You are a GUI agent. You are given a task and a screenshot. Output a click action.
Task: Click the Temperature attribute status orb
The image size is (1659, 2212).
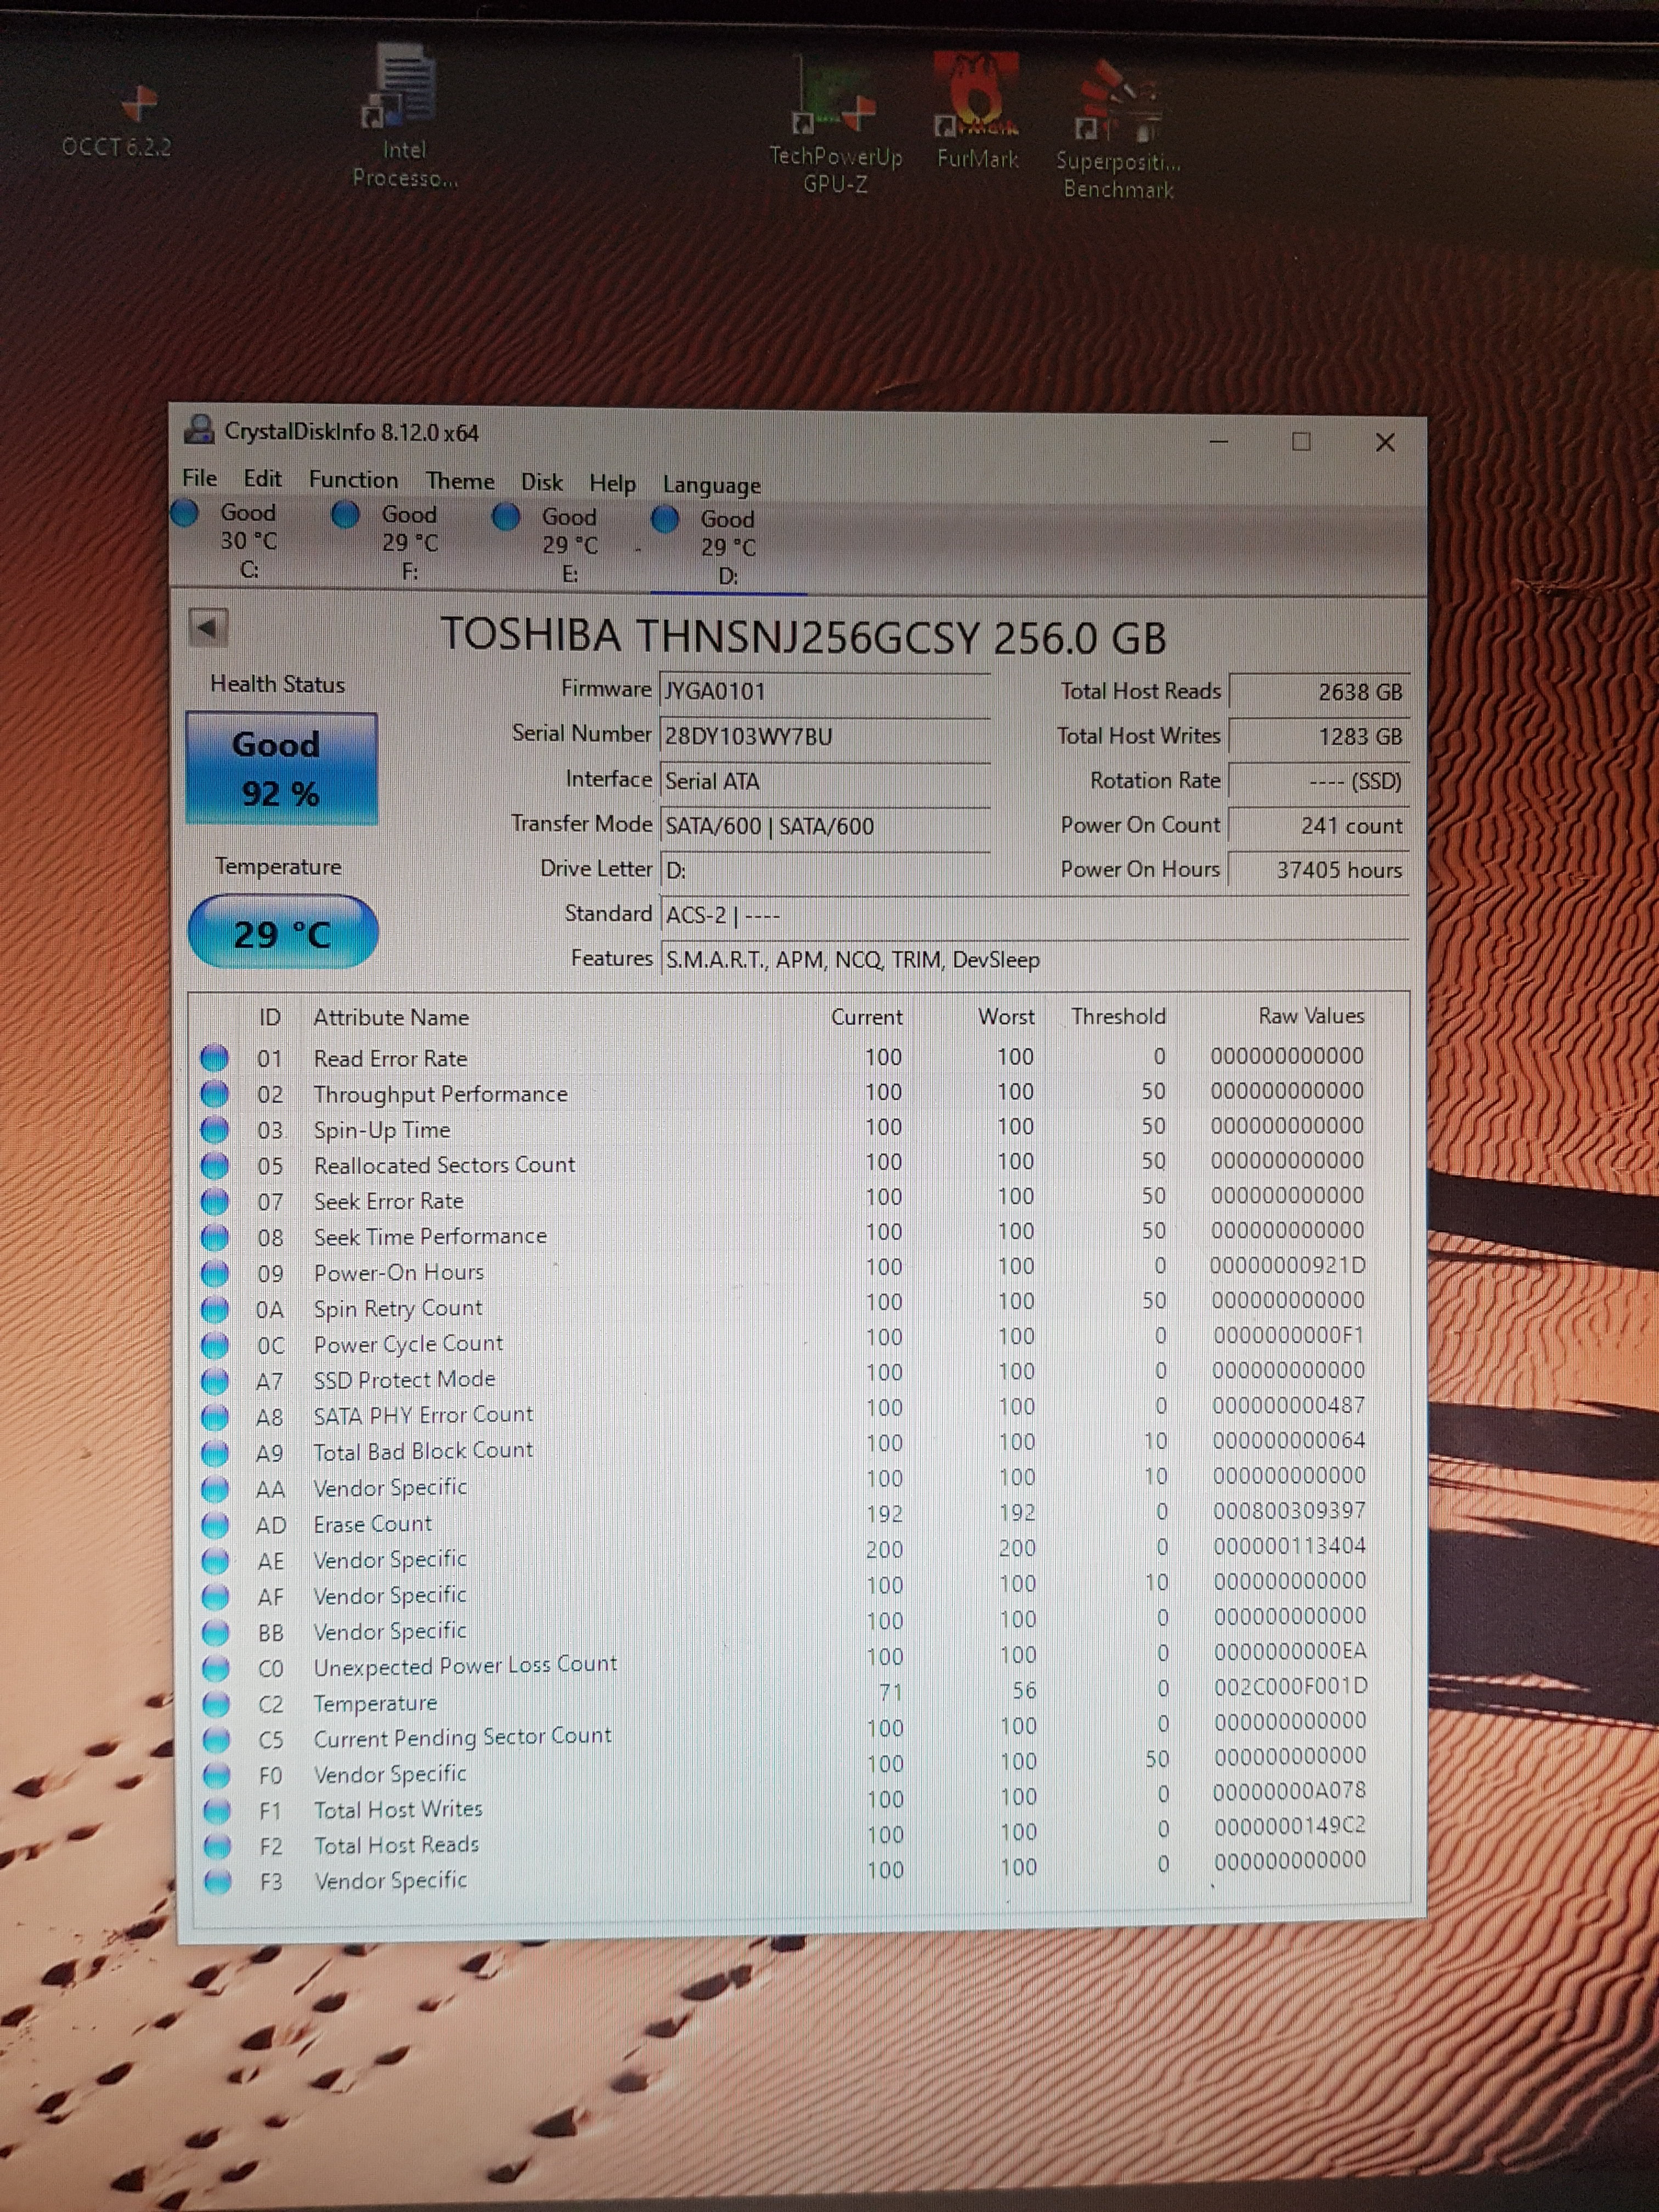[x=216, y=1703]
